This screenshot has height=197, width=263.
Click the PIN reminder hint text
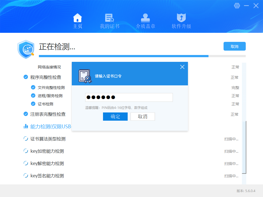116,108
